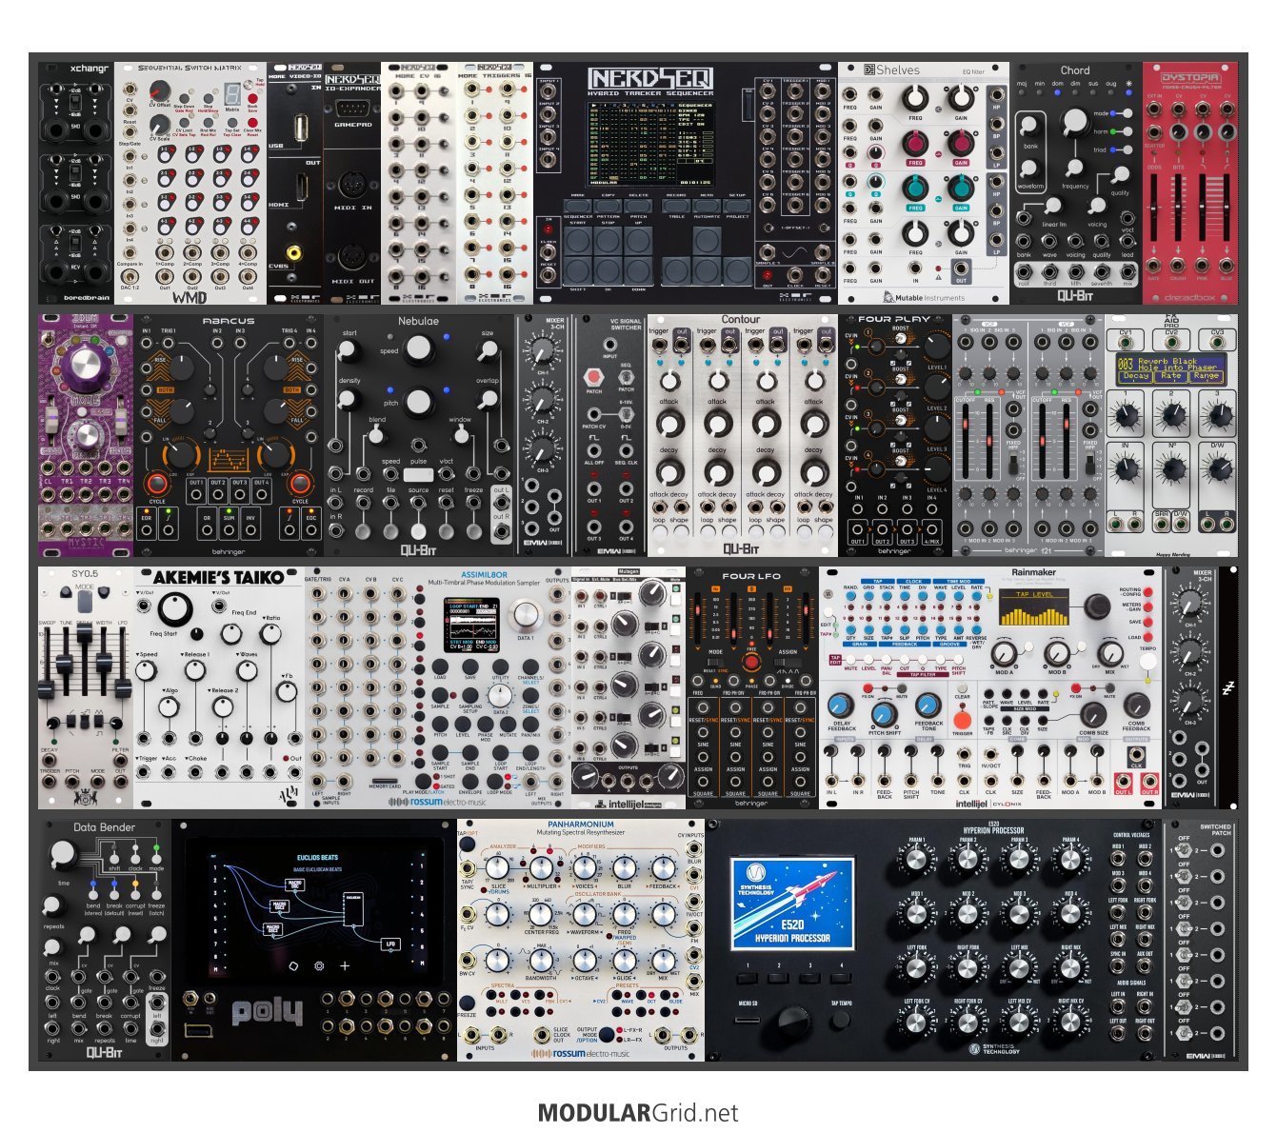Click the DATA 1 knob on Assimil8or
Viewport: 1277px width, 1133px height.
click(525, 616)
